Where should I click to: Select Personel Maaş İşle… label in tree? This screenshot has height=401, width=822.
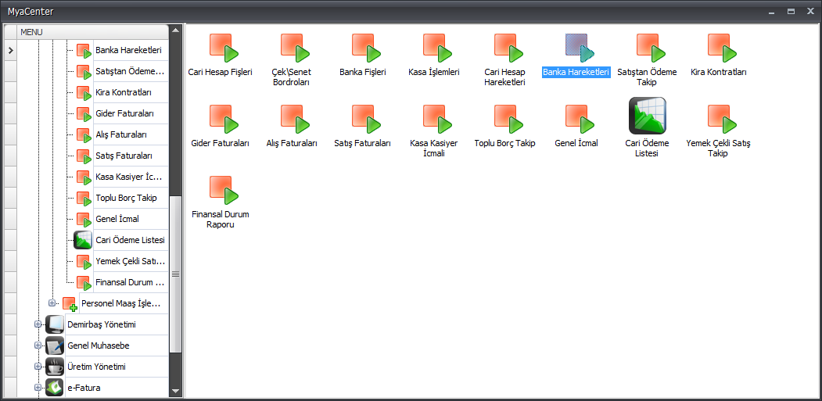coord(121,303)
